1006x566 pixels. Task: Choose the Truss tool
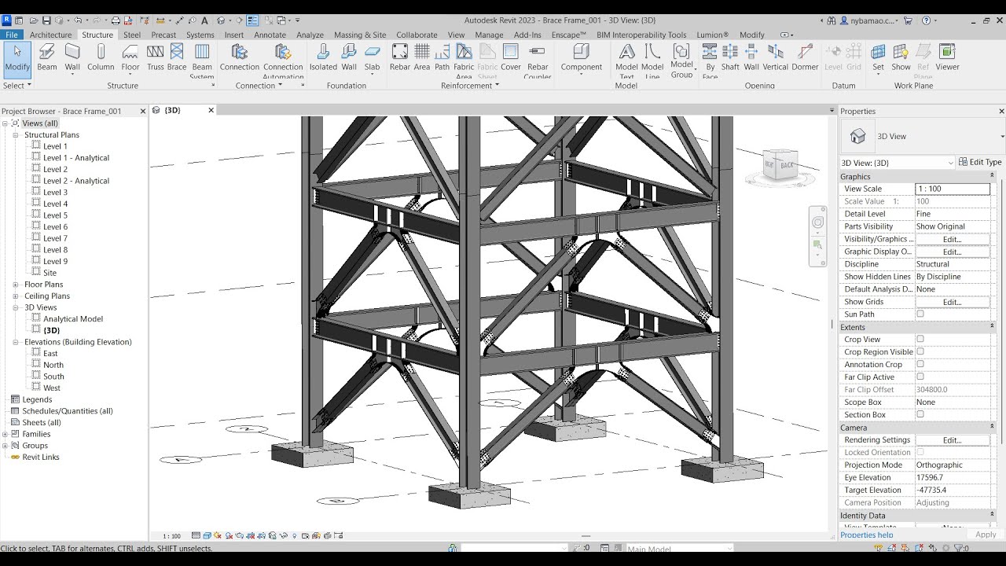point(155,58)
